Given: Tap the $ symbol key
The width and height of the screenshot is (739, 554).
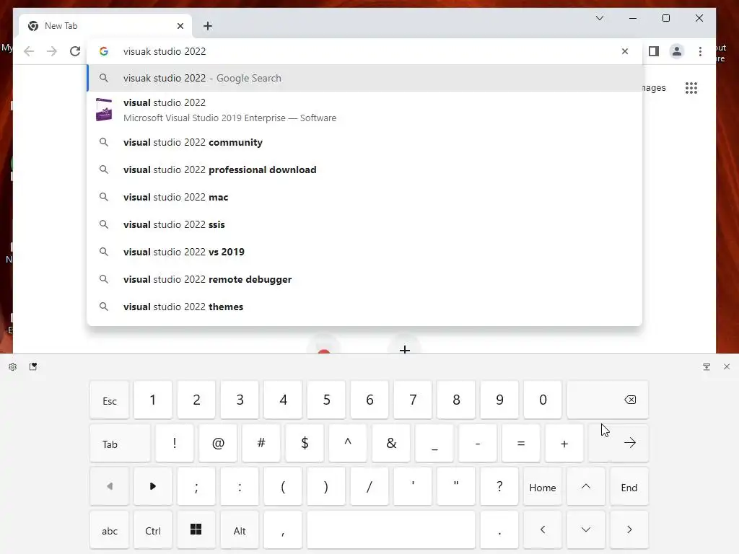Looking at the screenshot, I should click(305, 444).
